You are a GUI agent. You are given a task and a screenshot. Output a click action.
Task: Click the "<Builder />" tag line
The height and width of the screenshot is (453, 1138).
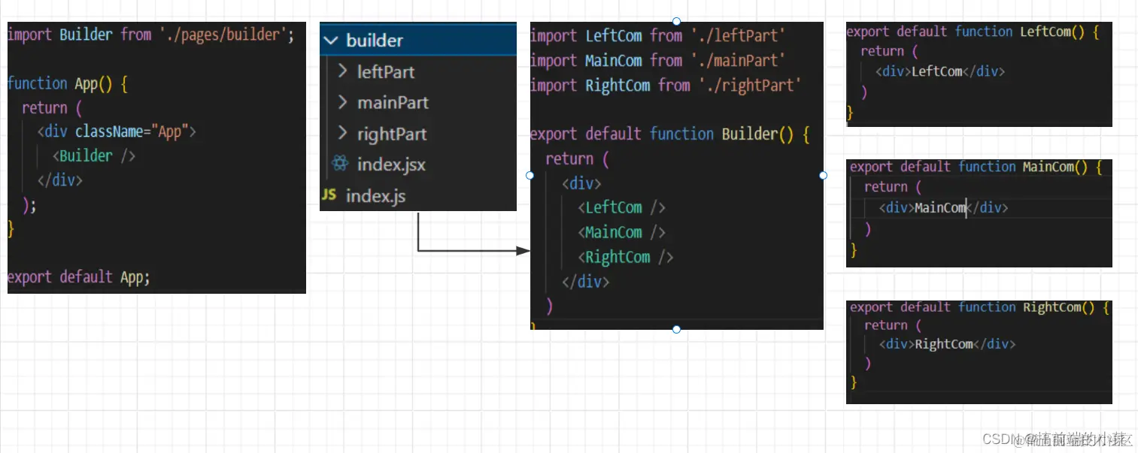click(94, 156)
